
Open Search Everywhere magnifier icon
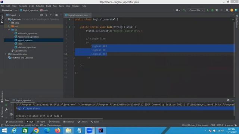point(227,10)
